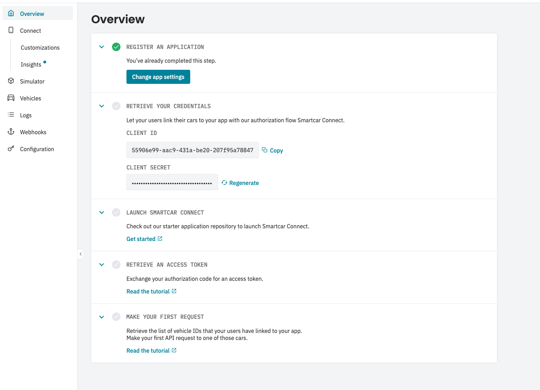The height and width of the screenshot is (390, 540).
Task: Click the "REGISTER AN APPLICATION" heading
Action: 165,47
